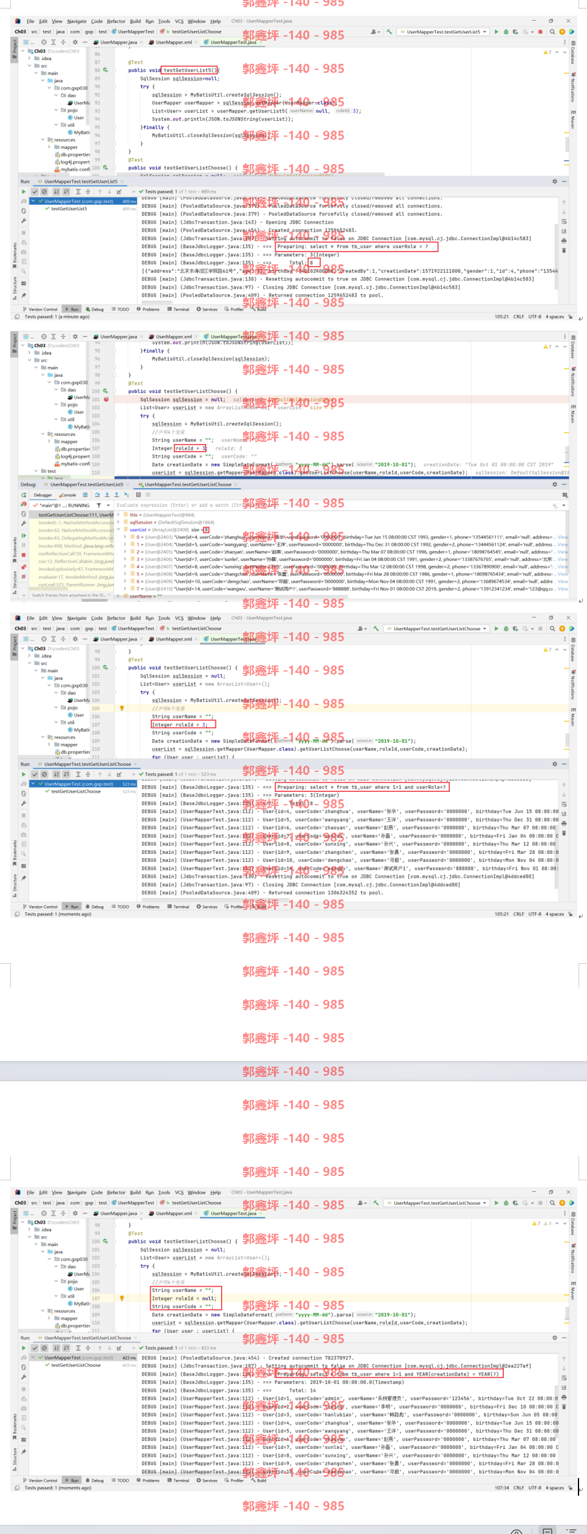Viewport: 587px width, 1534px height.
Task: Switch to Console tab in debugger panel
Action: (x=67, y=495)
